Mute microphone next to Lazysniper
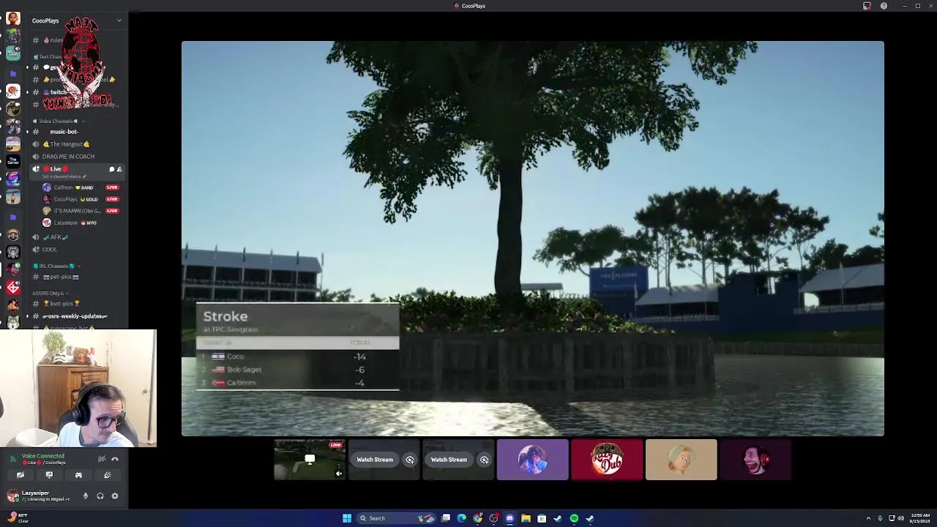The image size is (937, 527). click(x=85, y=496)
